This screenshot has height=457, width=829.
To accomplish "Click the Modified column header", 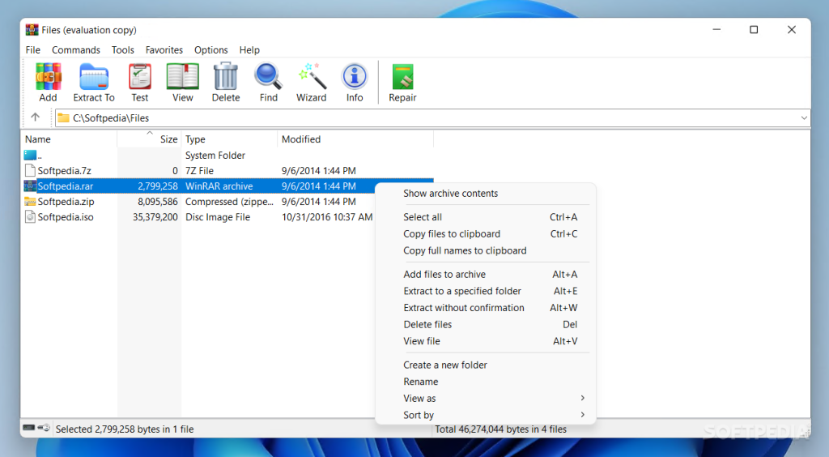I will (x=301, y=139).
